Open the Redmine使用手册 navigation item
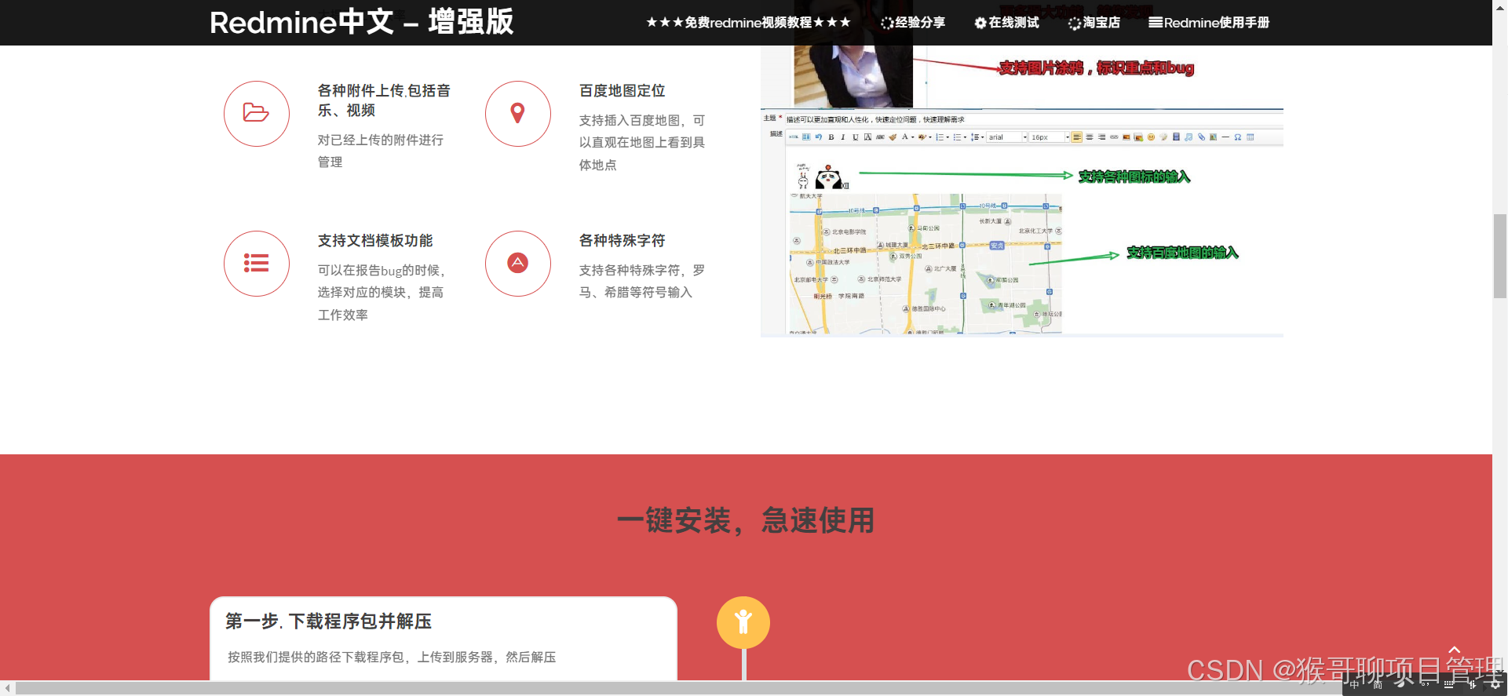The image size is (1508, 696). 1209,23
